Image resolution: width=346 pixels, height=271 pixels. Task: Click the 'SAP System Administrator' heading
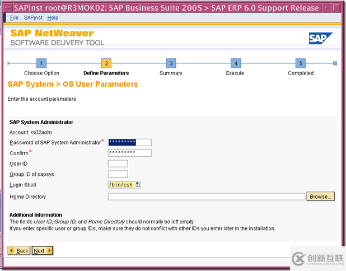pyautogui.click(x=41, y=122)
